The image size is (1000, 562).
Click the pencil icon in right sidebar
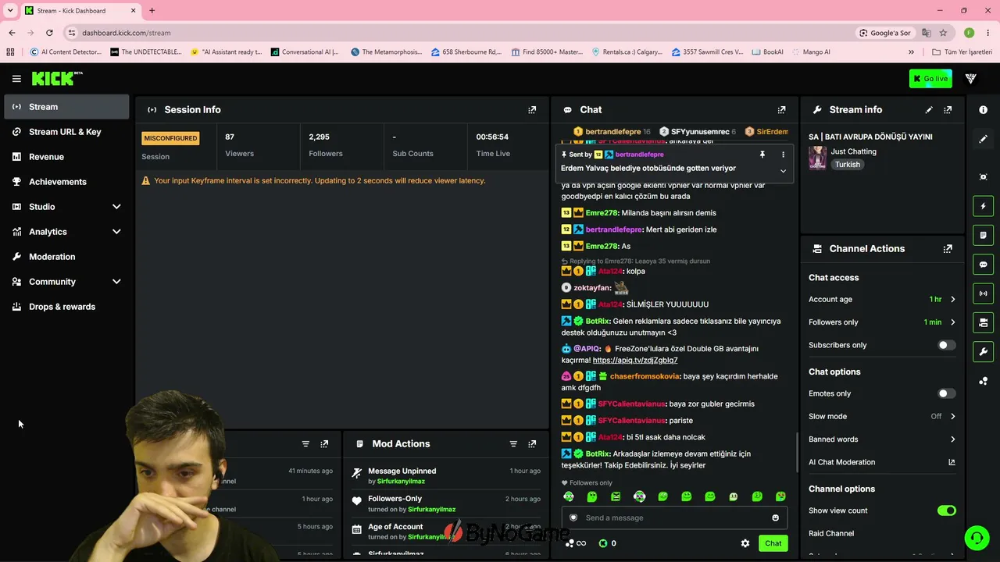(984, 139)
